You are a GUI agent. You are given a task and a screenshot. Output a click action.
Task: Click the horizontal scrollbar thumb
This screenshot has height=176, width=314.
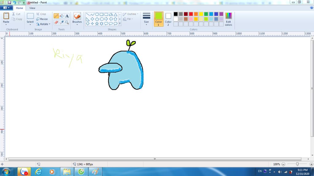pos(155,159)
